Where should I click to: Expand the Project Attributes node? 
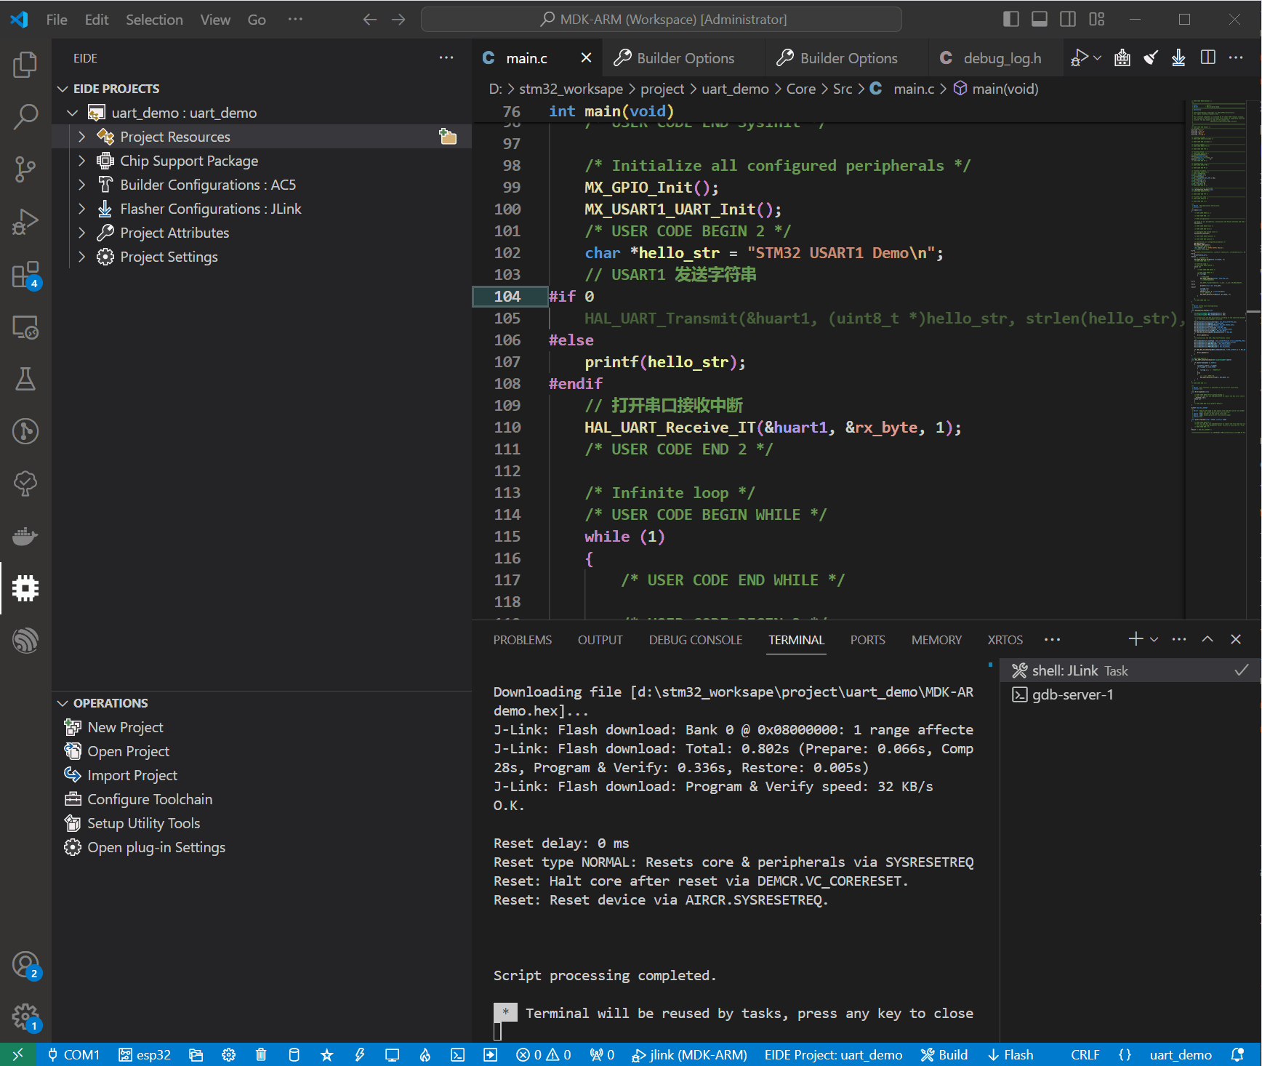click(82, 233)
